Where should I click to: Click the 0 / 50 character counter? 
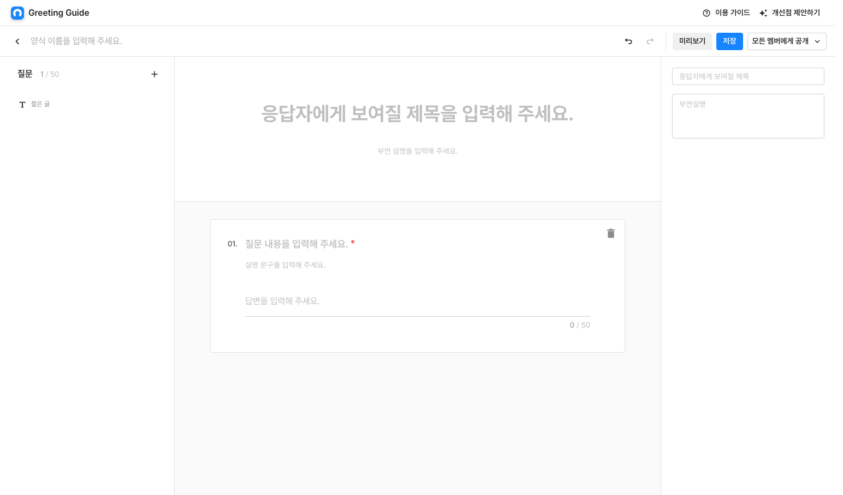click(580, 325)
